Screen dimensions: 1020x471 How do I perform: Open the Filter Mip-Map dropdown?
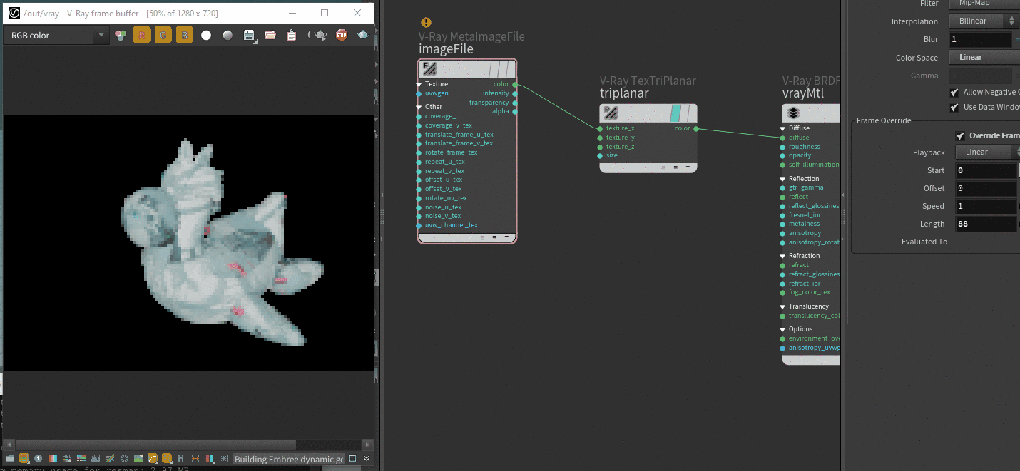click(x=984, y=4)
